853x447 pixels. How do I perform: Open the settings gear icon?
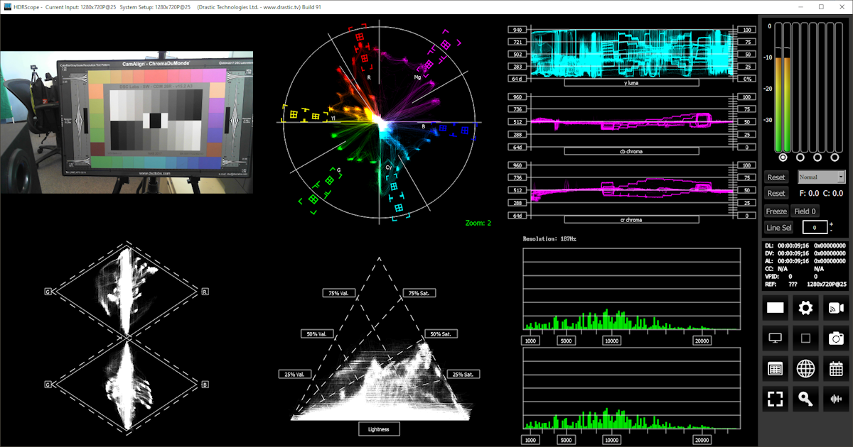point(805,308)
